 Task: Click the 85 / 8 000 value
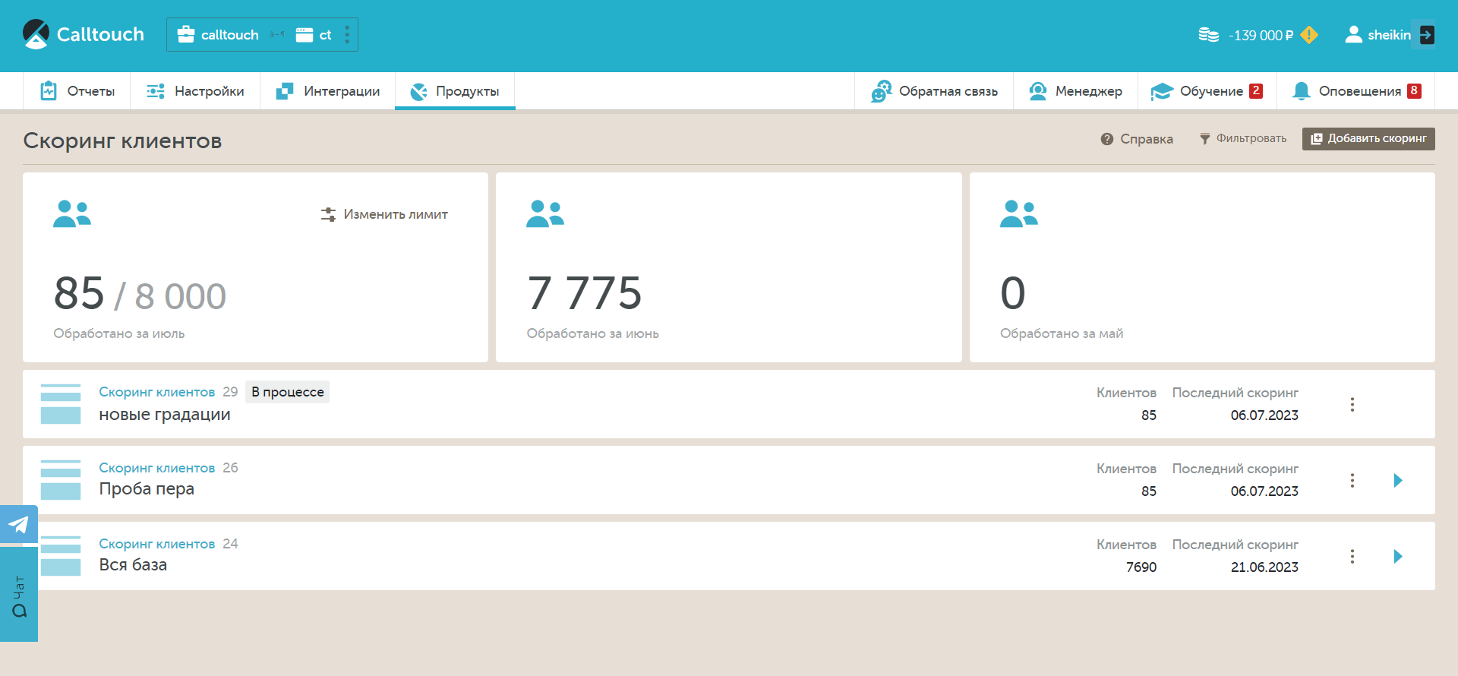[x=140, y=294]
